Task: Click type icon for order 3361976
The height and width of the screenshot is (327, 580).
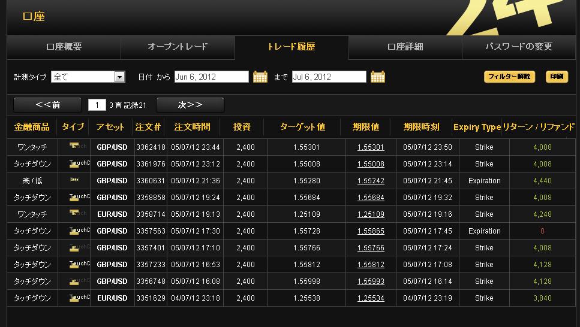Action: click(x=79, y=163)
